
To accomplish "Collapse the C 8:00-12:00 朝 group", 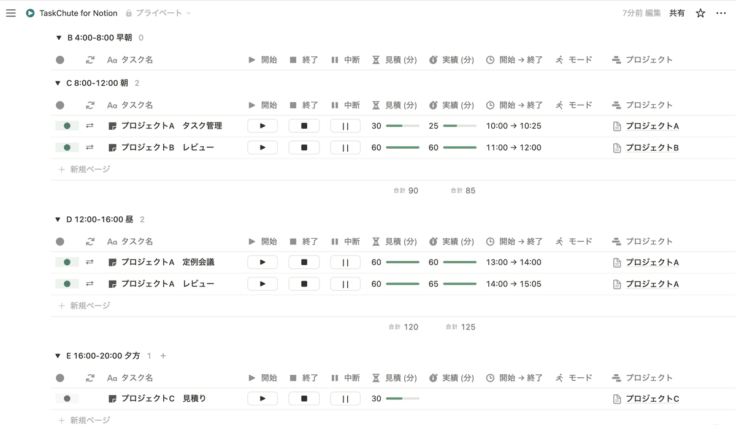I will (x=58, y=83).
